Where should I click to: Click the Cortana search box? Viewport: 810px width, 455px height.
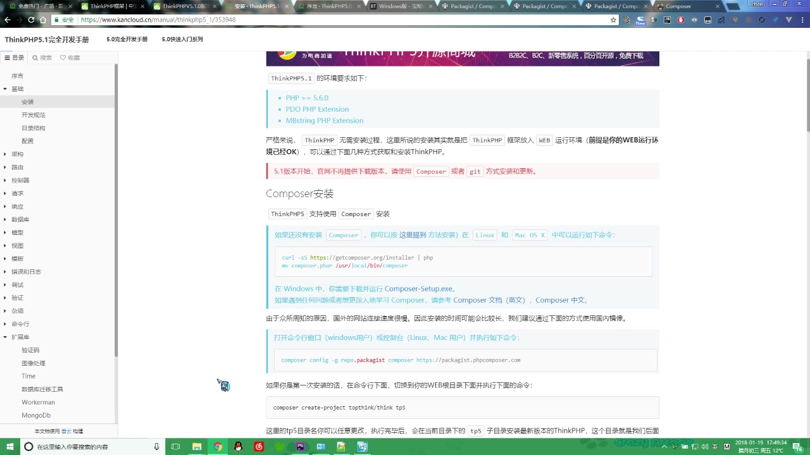93,447
